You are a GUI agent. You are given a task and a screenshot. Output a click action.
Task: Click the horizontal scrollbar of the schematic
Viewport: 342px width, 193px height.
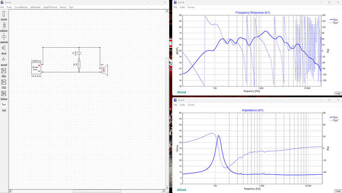(x=87, y=191)
